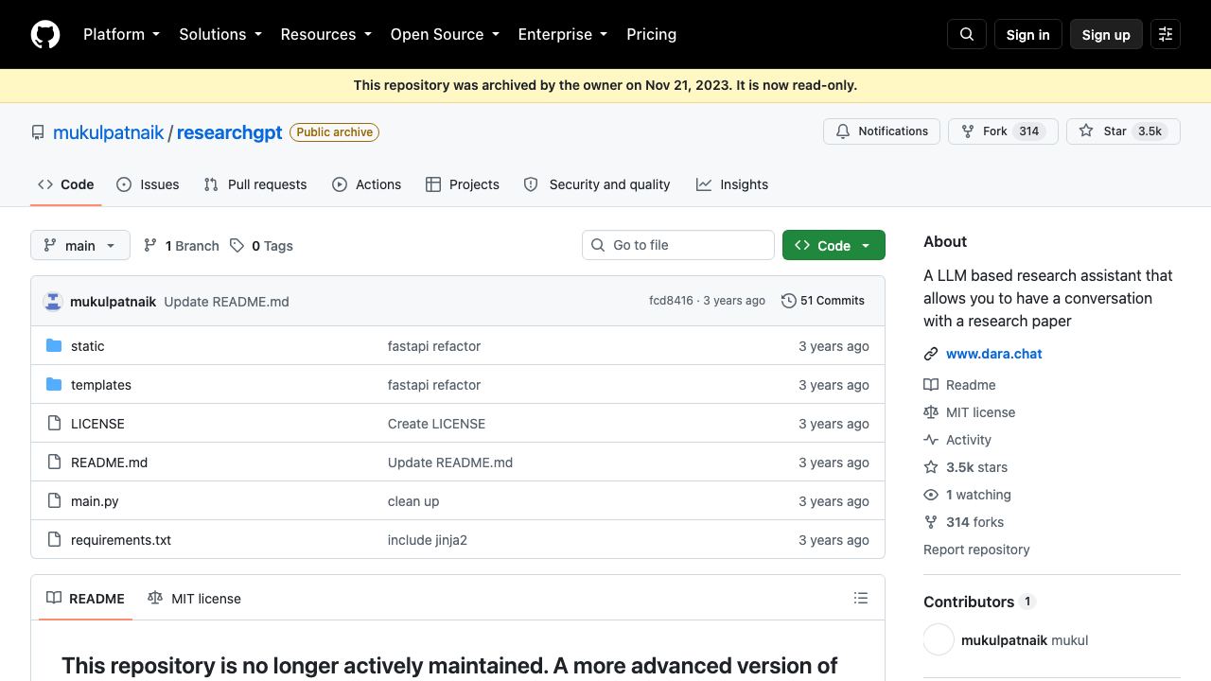Viewport: 1211px width, 681px height.
Task: Click the Sign up button
Action: click(1106, 34)
